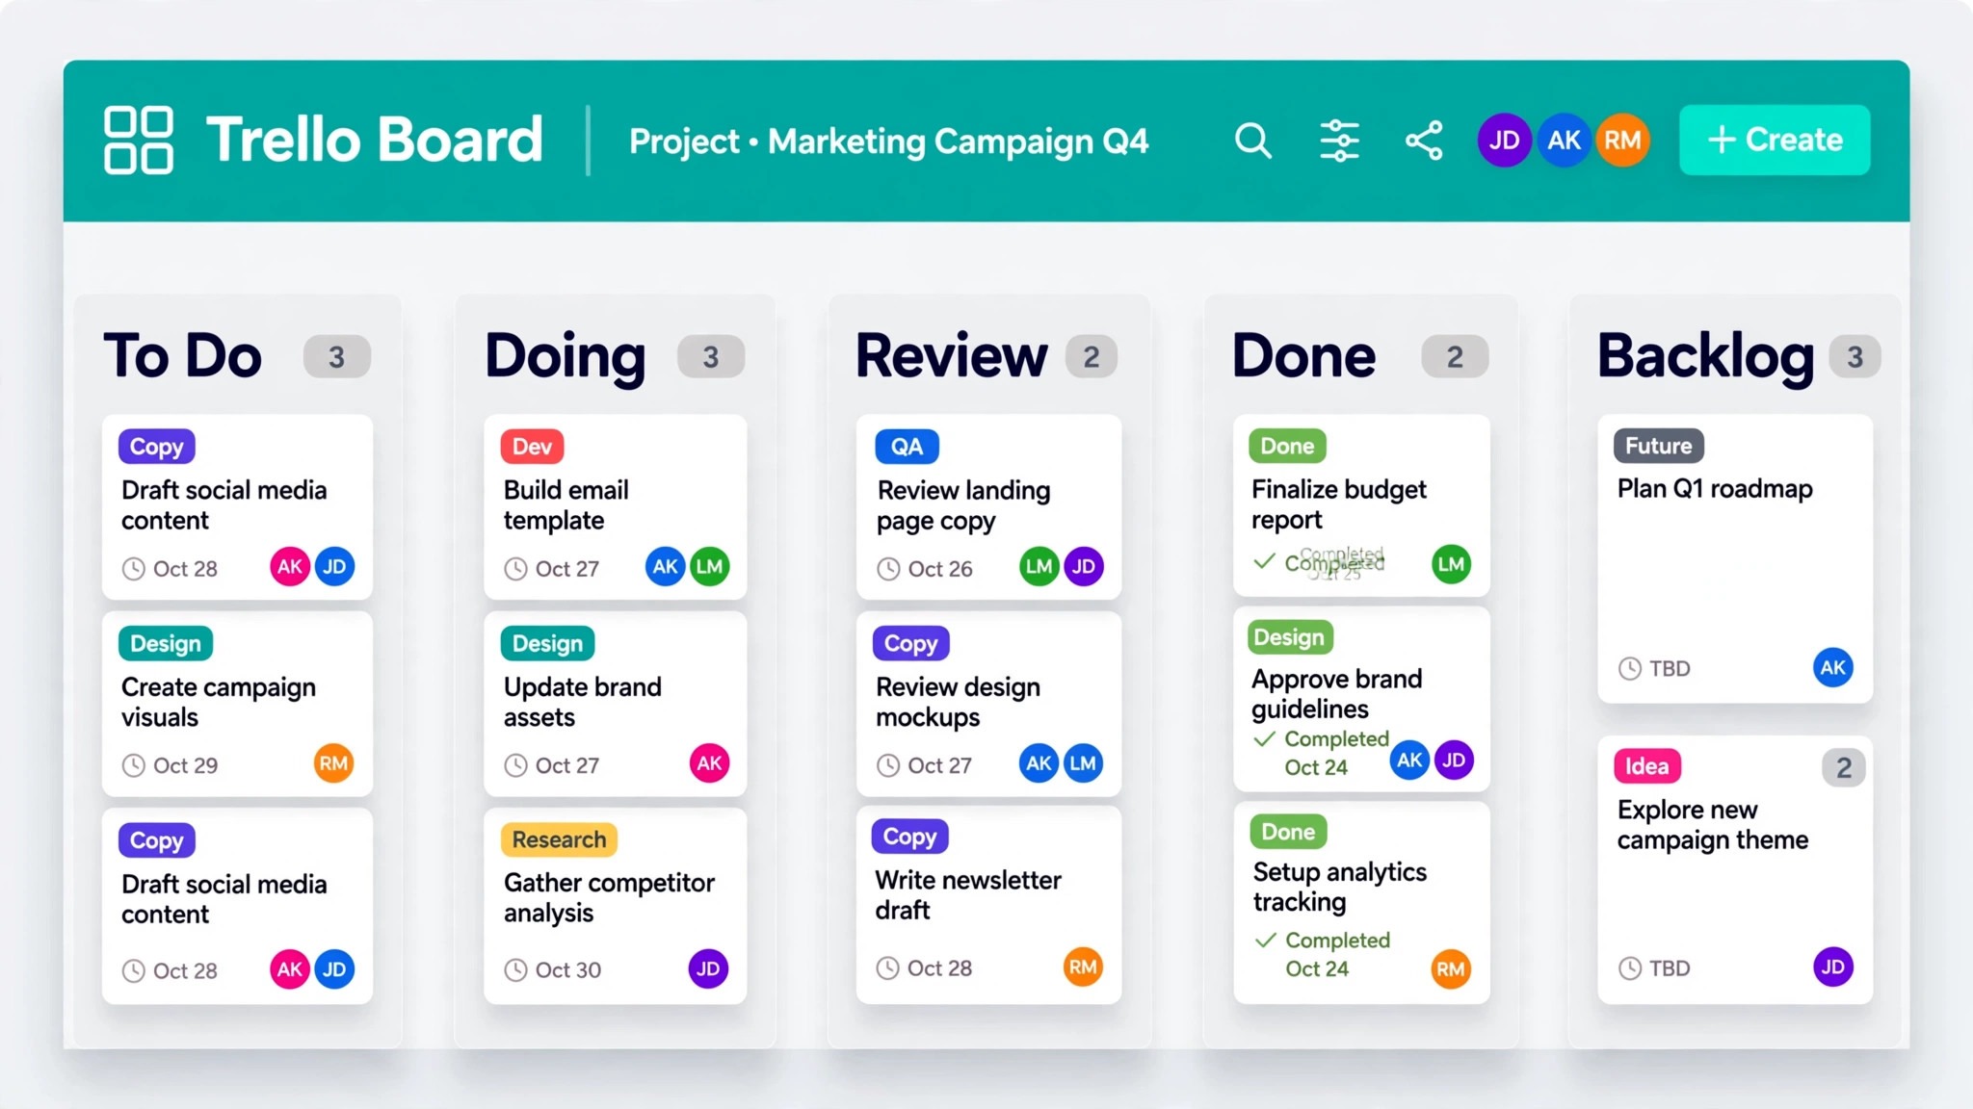Click the AK member avatar in the header
This screenshot has height=1109, width=1973.
point(1564,141)
